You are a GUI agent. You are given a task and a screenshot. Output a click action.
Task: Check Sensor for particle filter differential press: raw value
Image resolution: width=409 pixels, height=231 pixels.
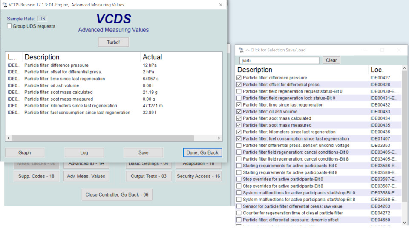[x=239, y=206]
